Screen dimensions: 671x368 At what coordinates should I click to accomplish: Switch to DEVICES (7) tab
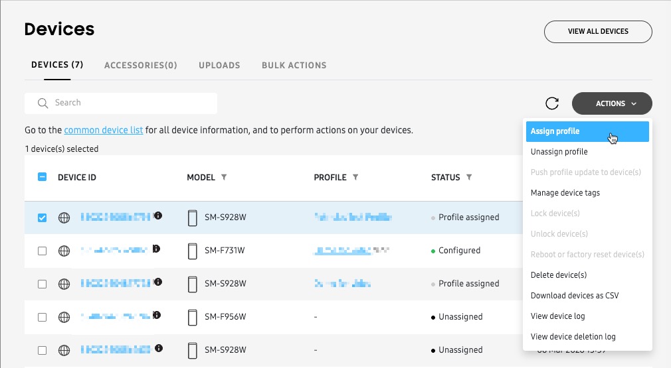[x=57, y=65]
